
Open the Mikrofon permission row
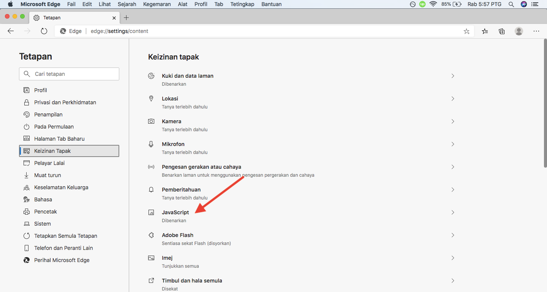coord(300,148)
